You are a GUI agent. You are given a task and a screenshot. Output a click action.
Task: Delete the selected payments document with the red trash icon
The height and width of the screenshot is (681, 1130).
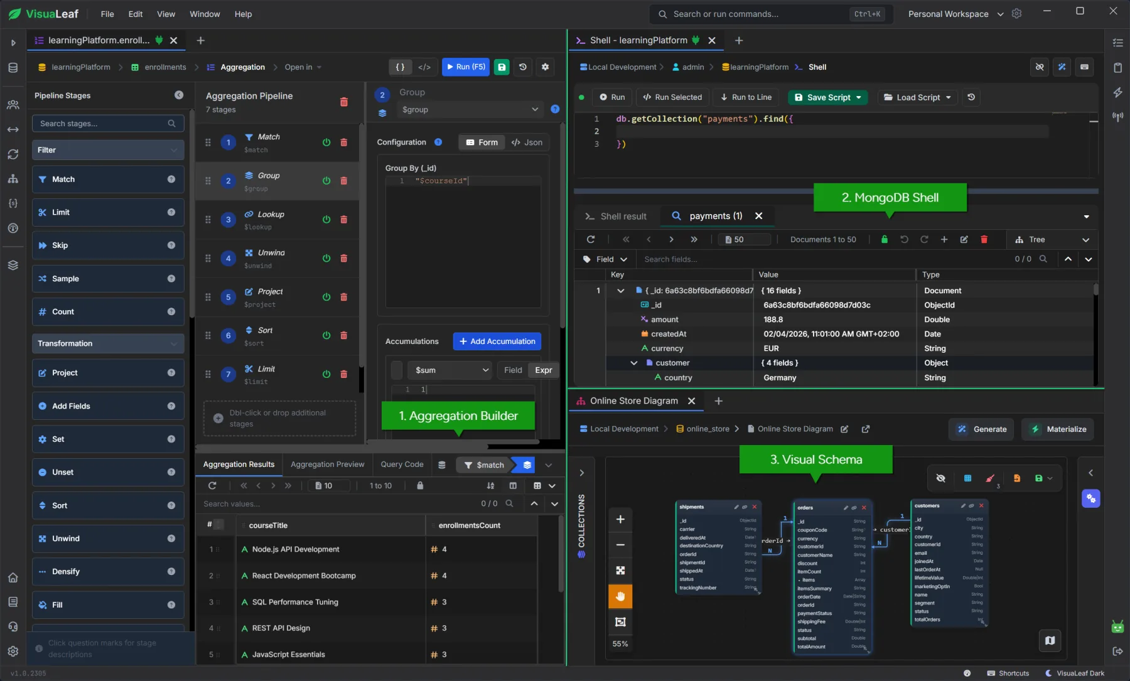(x=984, y=239)
